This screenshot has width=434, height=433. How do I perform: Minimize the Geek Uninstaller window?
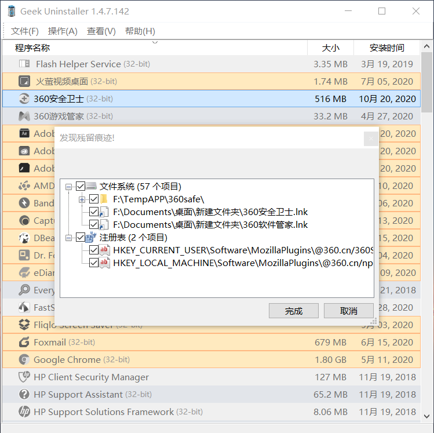[x=348, y=11]
